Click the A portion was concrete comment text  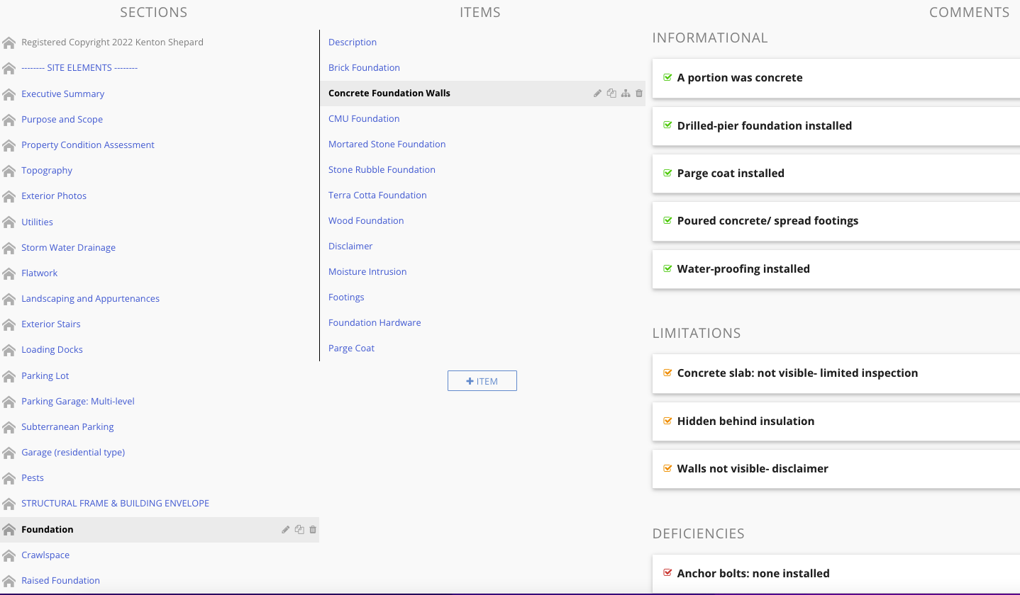[740, 77]
